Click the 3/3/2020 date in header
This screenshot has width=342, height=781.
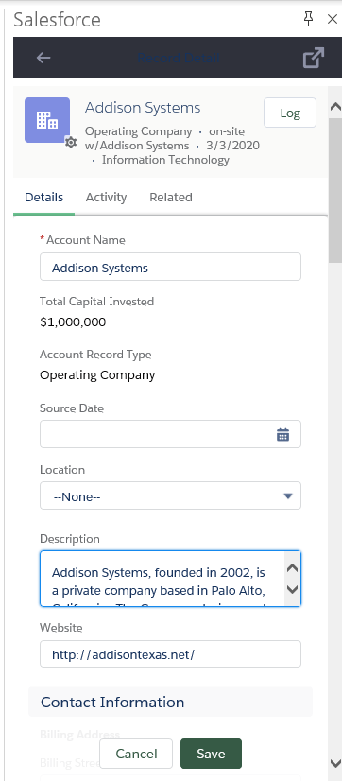pyautogui.click(x=232, y=146)
